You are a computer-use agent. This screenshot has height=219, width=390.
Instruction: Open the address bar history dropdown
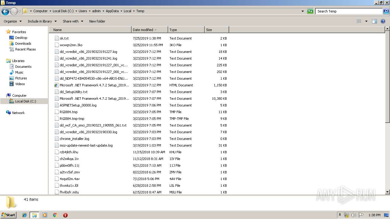point(303,11)
